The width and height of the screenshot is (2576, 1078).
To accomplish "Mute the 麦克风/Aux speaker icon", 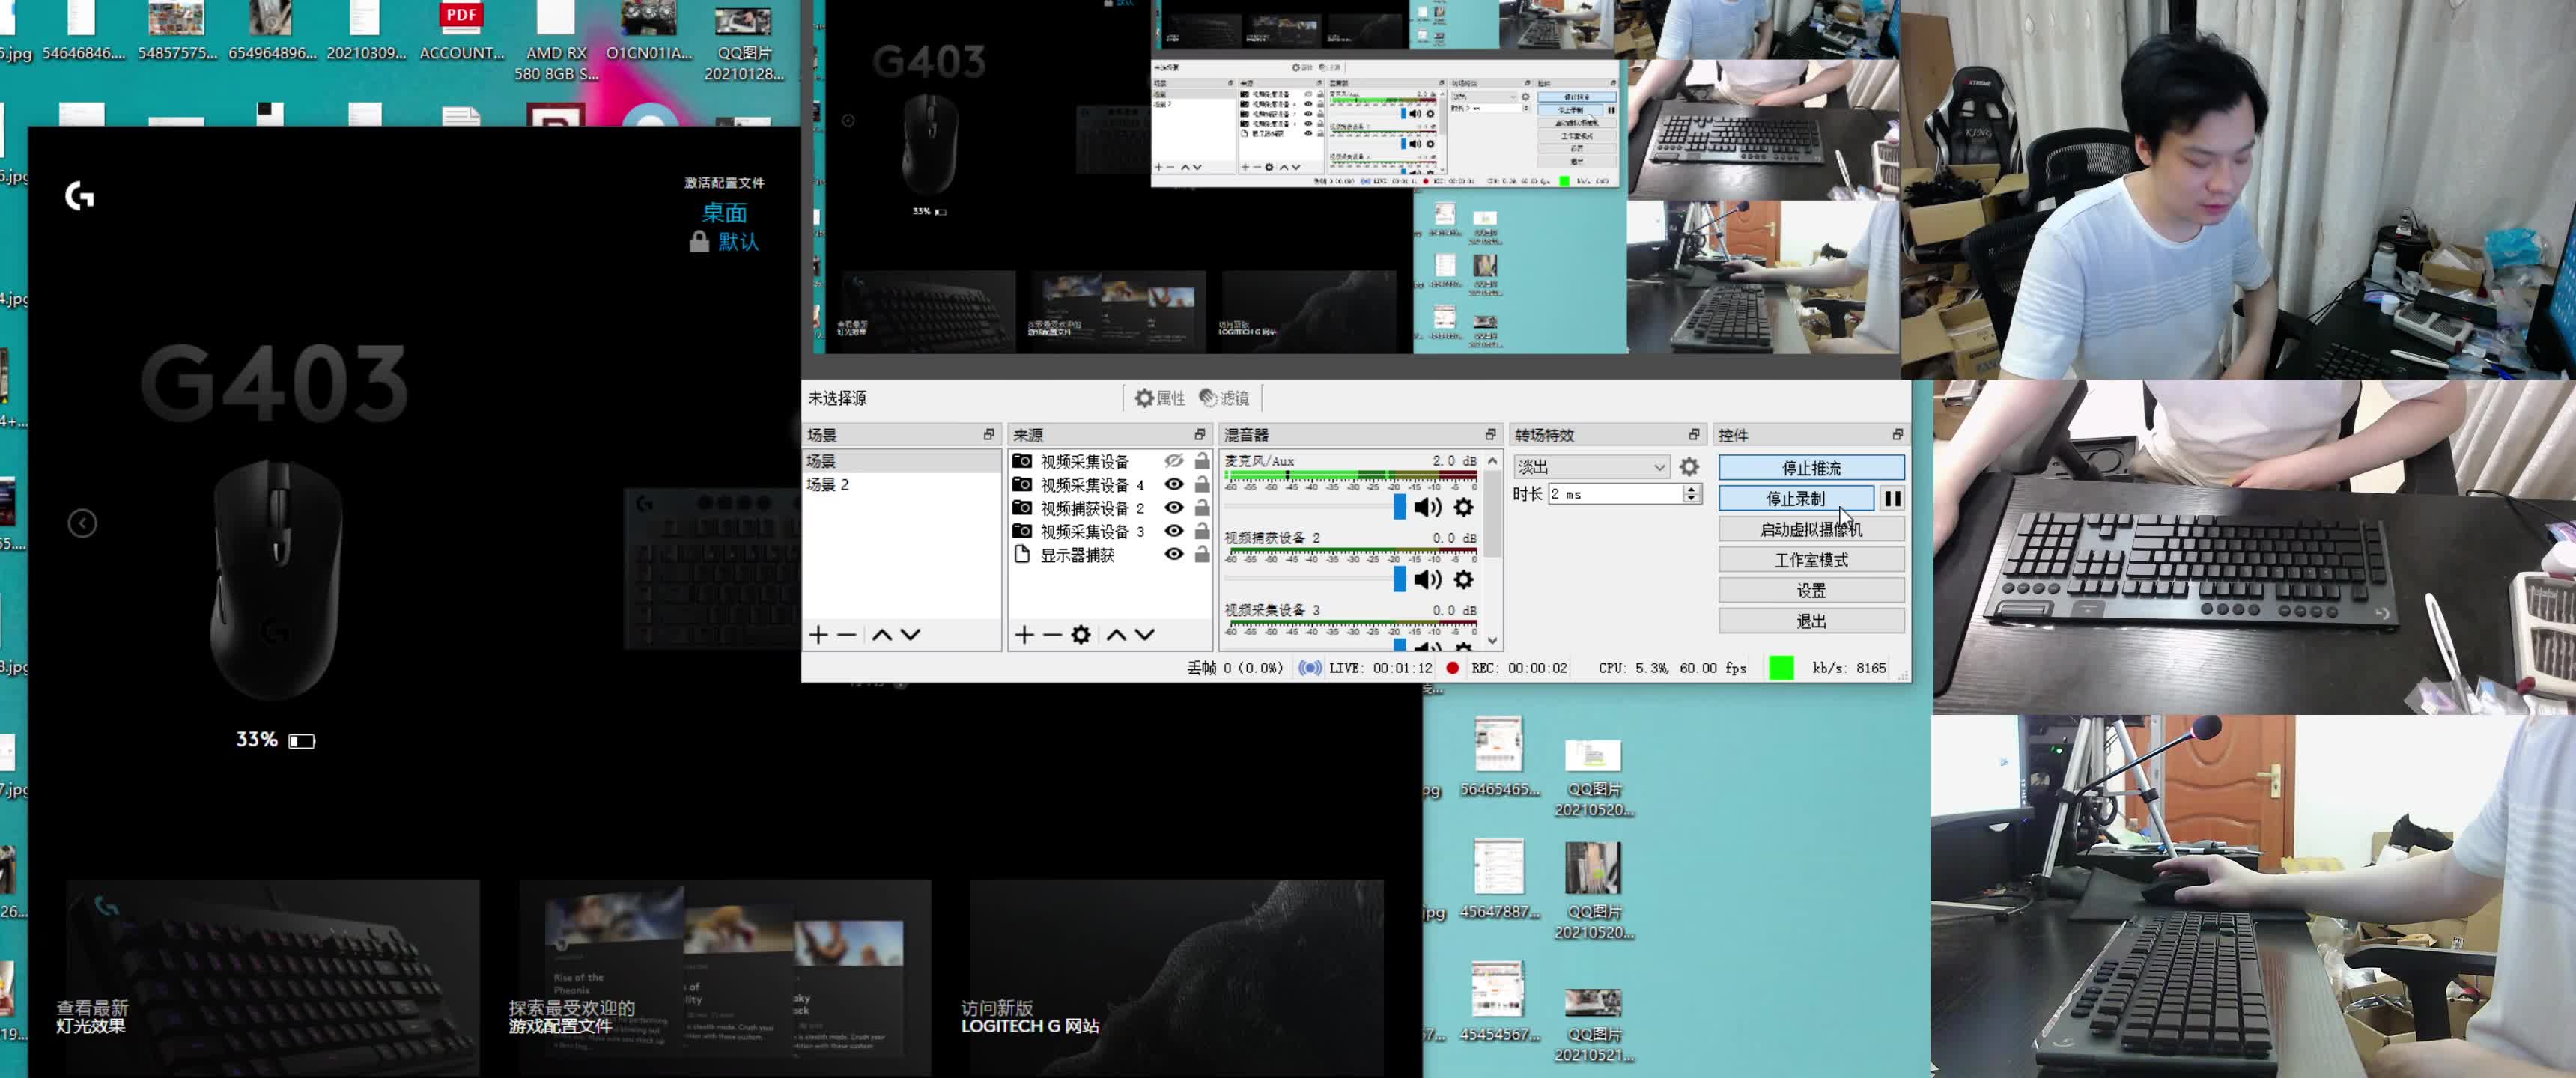I will pyautogui.click(x=1427, y=507).
